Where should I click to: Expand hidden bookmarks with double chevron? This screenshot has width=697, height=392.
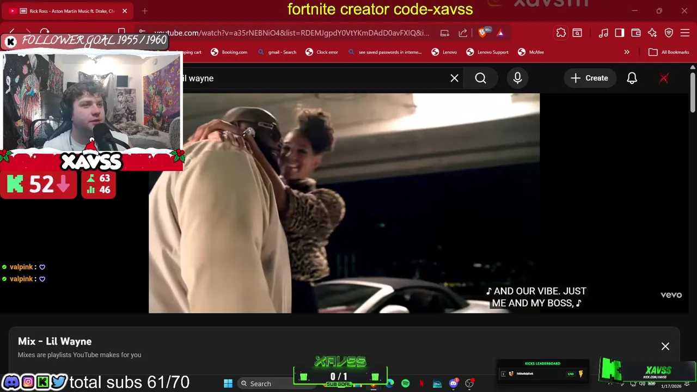[x=626, y=52]
